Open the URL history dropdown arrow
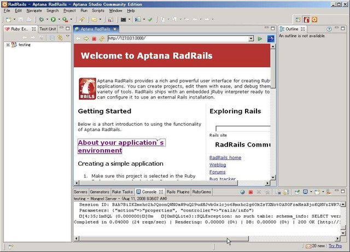Viewport: 350px width, 252px height. [x=251, y=39]
